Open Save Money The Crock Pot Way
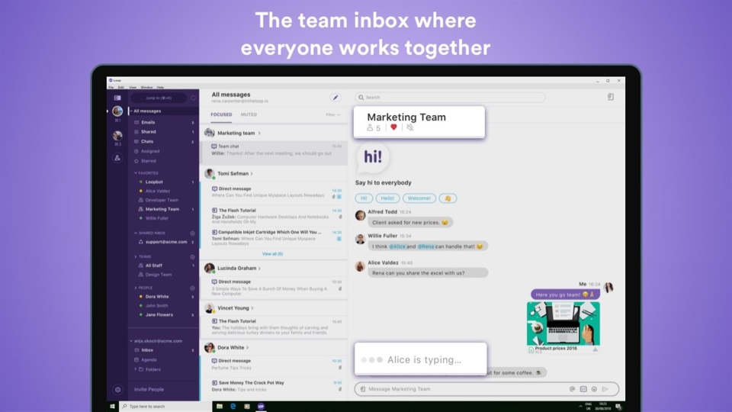The width and height of the screenshot is (732, 412). [274, 386]
